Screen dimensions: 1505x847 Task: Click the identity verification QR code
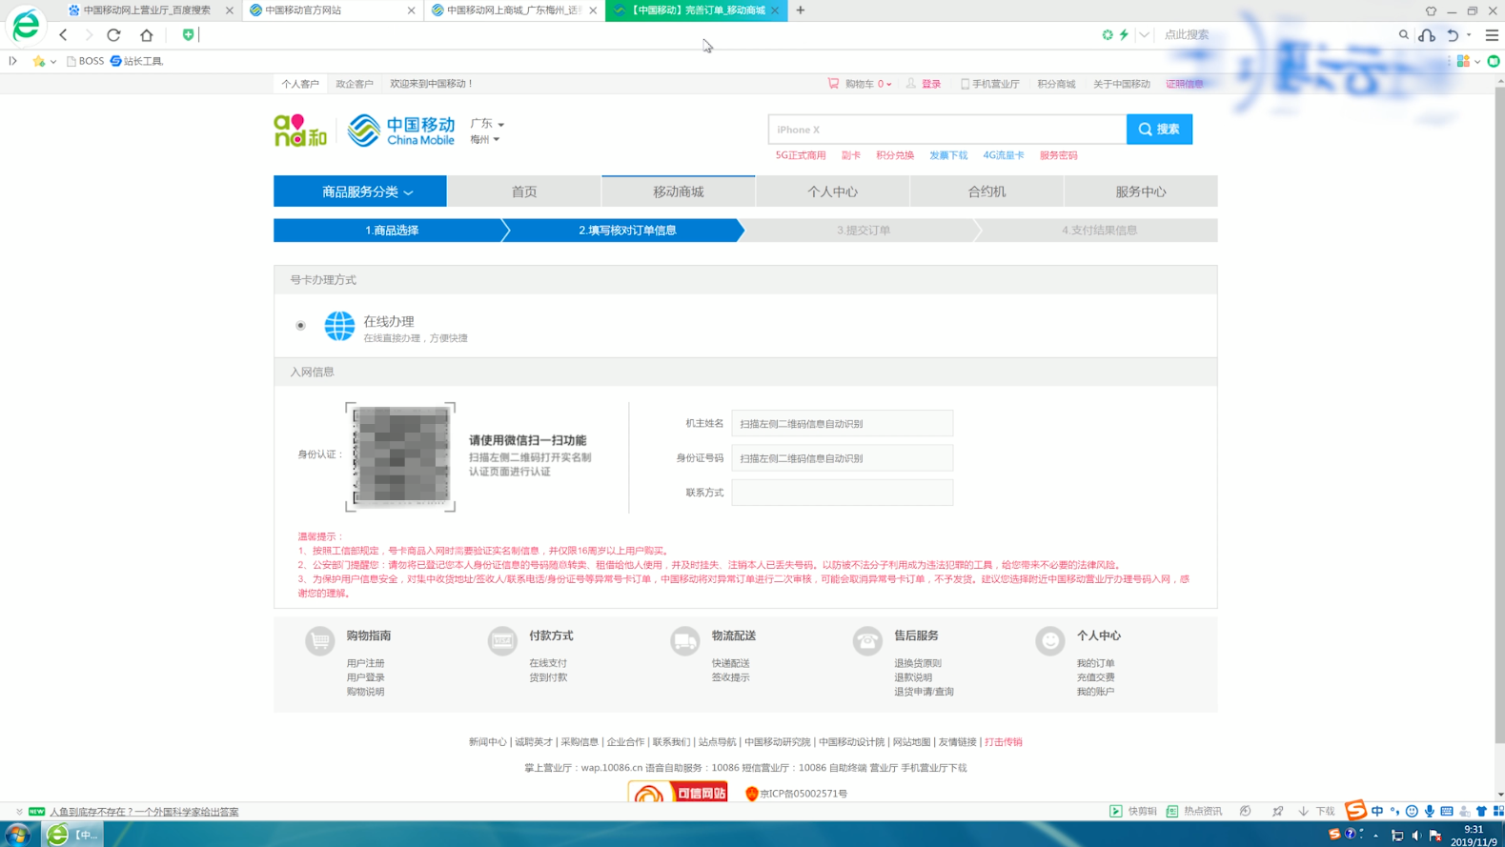pyautogui.click(x=400, y=457)
